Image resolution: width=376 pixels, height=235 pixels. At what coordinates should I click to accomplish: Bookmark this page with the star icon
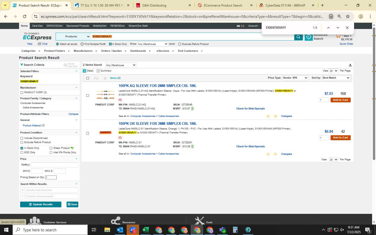[348, 16]
